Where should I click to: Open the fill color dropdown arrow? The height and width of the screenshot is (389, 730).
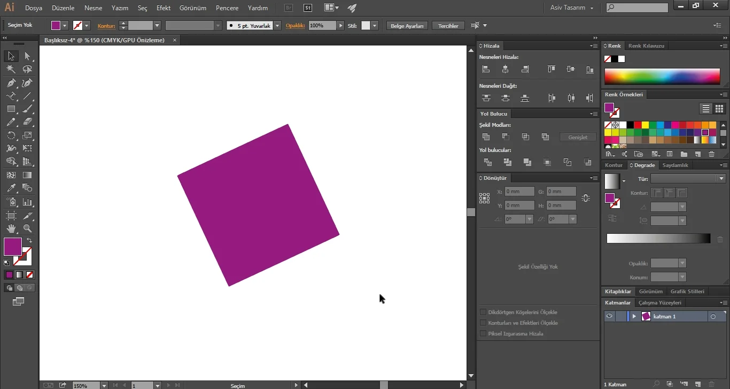pyautogui.click(x=65, y=26)
